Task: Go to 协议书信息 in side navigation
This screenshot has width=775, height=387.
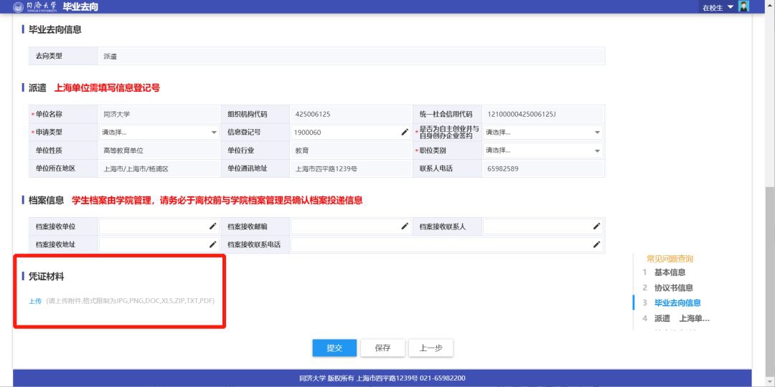Action: click(x=673, y=287)
